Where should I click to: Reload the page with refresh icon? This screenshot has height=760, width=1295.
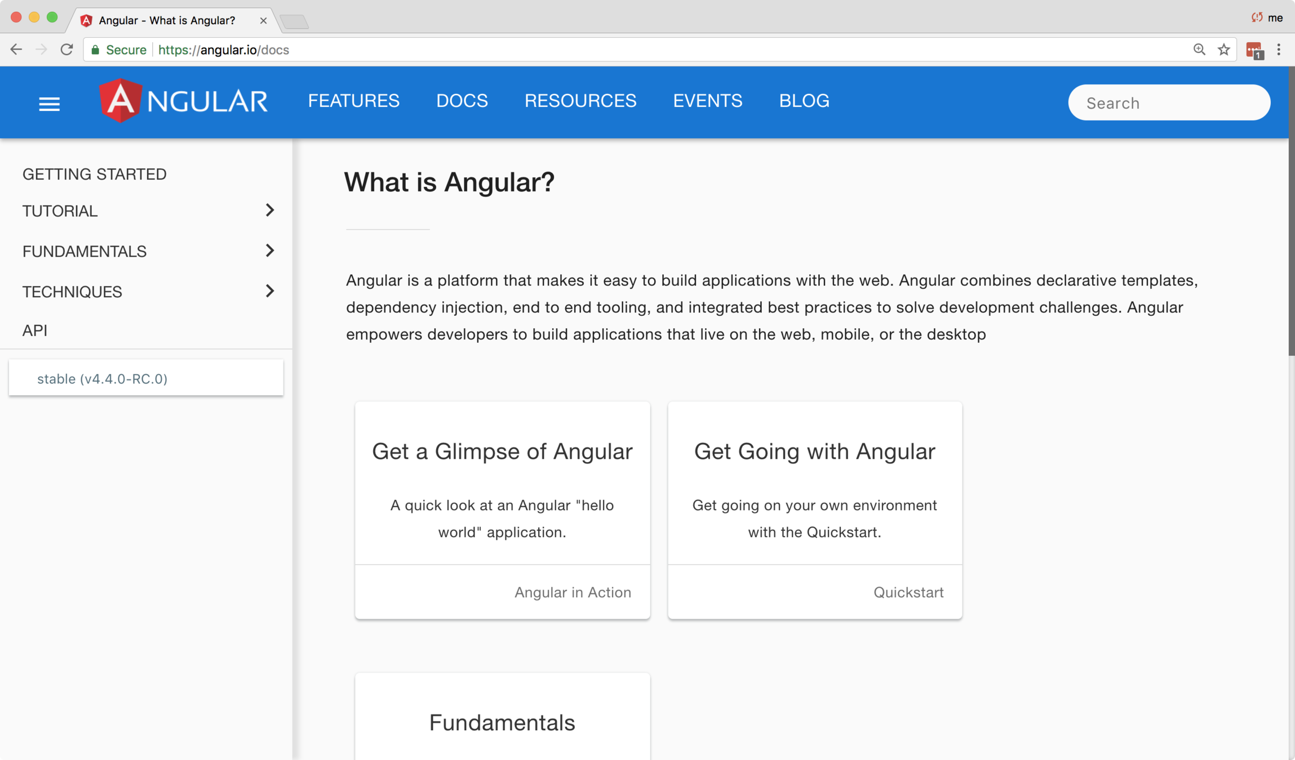(66, 50)
